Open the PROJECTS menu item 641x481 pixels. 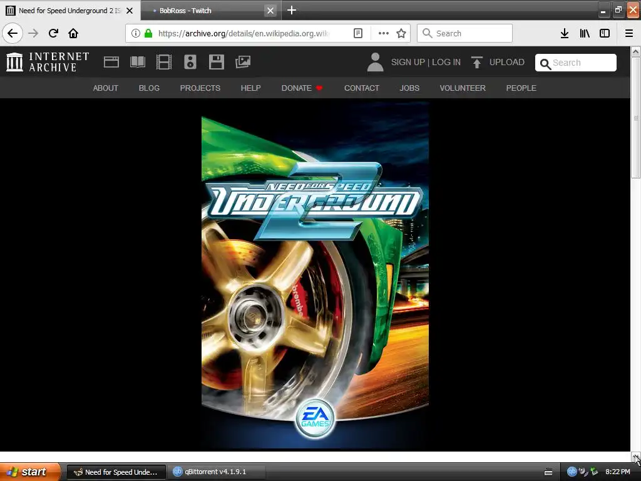200,88
